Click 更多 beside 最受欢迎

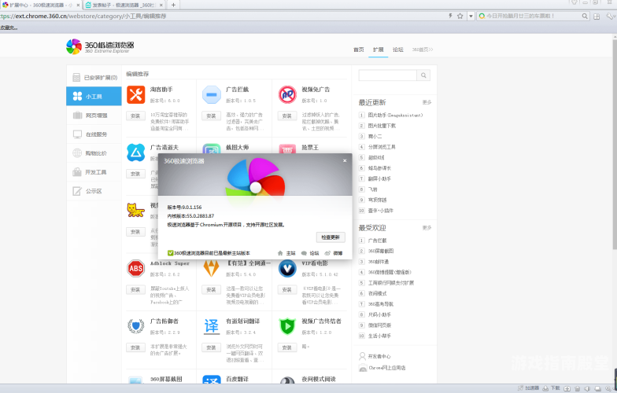tap(427, 228)
